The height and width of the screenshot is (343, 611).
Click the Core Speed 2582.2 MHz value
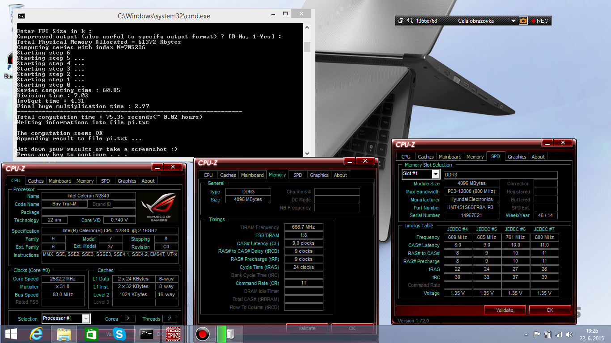coord(63,279)
